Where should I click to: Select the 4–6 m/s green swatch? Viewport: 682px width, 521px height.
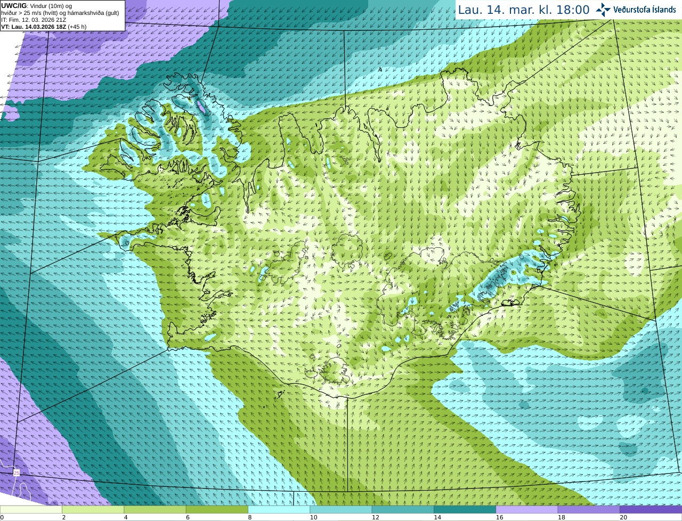(155, 509)
